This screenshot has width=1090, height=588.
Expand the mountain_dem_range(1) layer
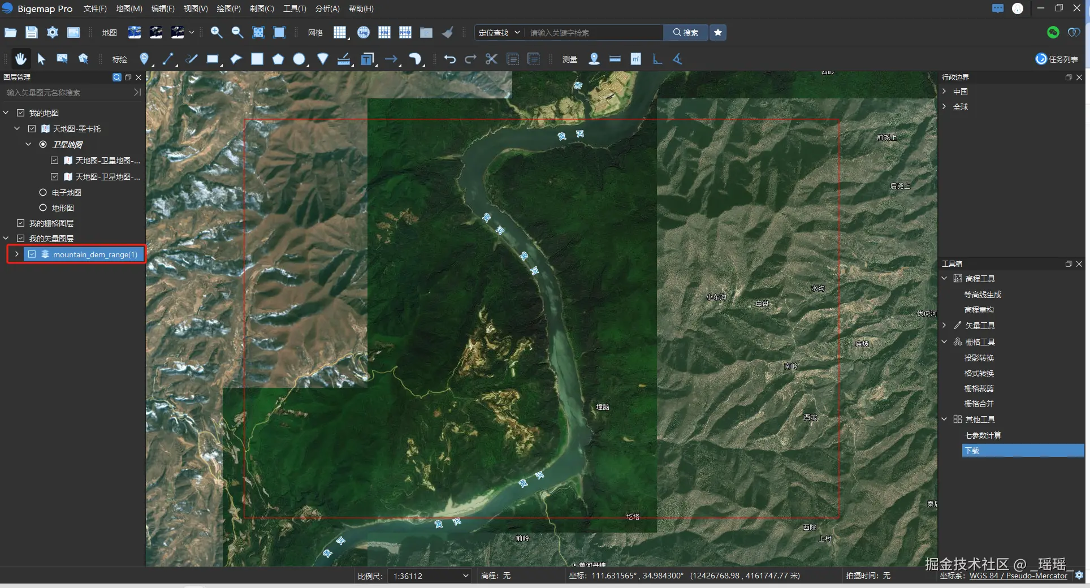point(17,254)
